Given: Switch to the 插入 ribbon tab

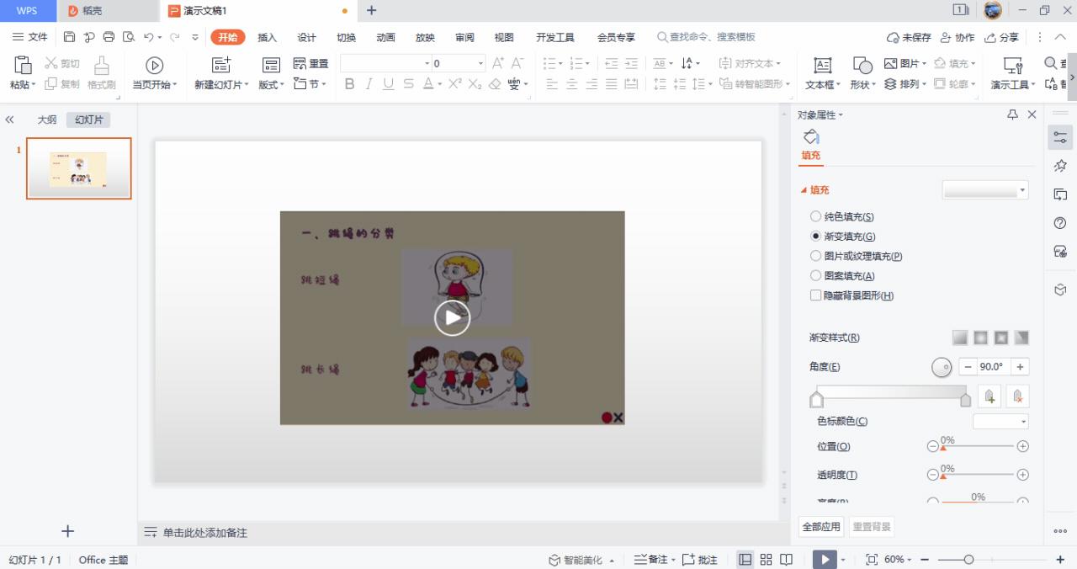Looking at the screenshot, I should pyautogui.click(x=267, y=37).
